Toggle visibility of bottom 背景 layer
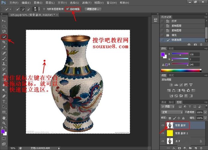Viewport: 208px width, 150px height. (x=163, y=141)
